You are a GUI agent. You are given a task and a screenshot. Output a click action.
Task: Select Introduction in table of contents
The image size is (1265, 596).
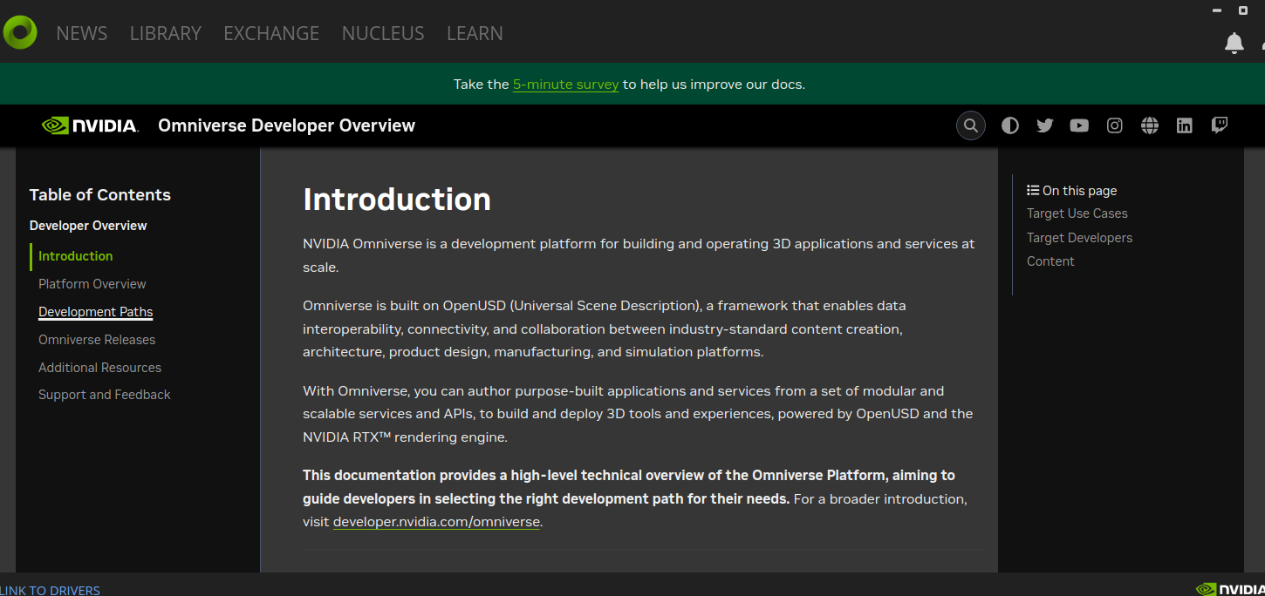click(76, 256)
